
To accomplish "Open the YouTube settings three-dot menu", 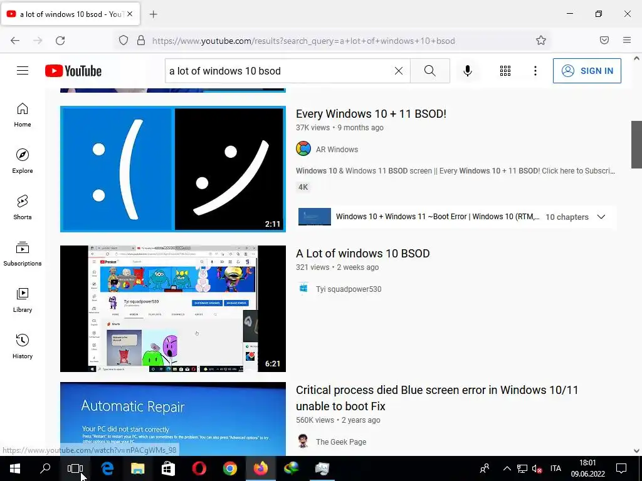I will tap(535, 71).
